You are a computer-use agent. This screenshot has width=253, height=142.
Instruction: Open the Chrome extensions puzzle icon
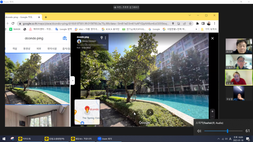click(x=197, y=23)
